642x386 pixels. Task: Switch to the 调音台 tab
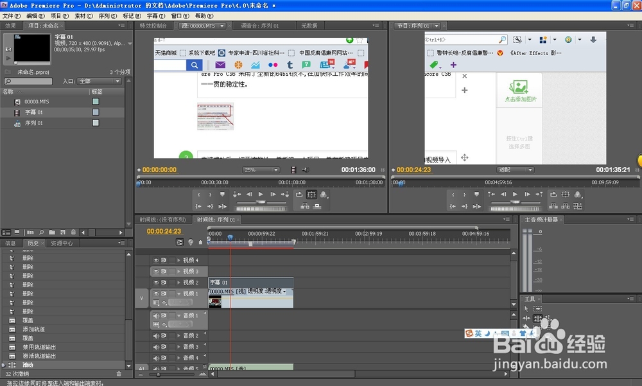(x=259, y=26)
